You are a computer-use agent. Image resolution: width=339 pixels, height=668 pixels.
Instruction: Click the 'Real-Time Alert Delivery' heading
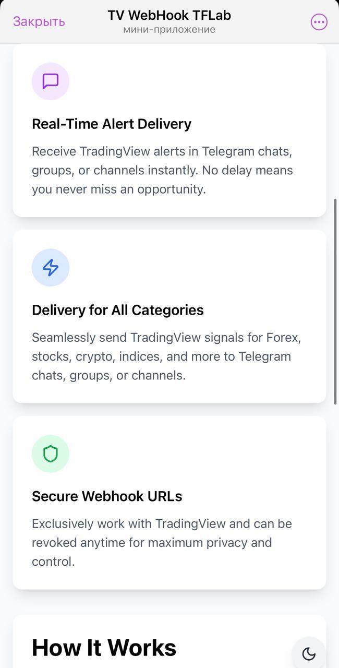[112, 124]
